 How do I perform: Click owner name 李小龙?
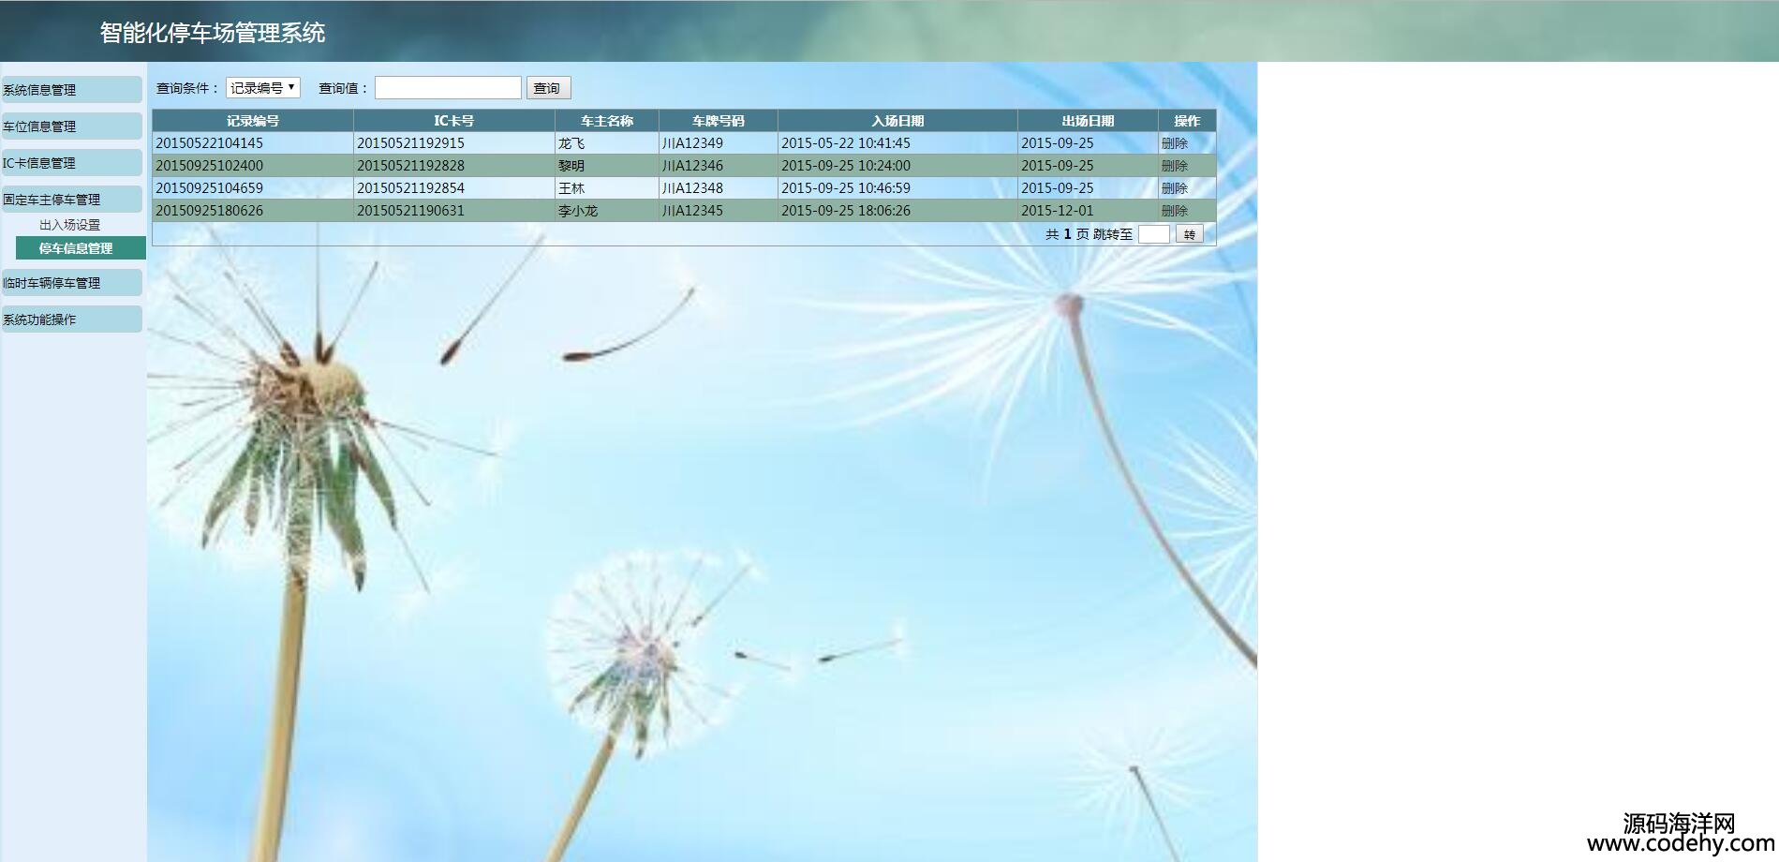pyautogui.click(x=578, y=211)
